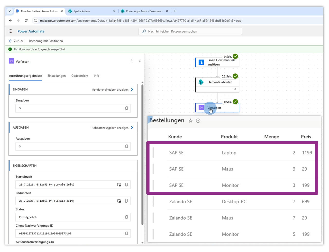
Task: Open the Info tab
Action: pyautogui.click(x=96, y=76)
